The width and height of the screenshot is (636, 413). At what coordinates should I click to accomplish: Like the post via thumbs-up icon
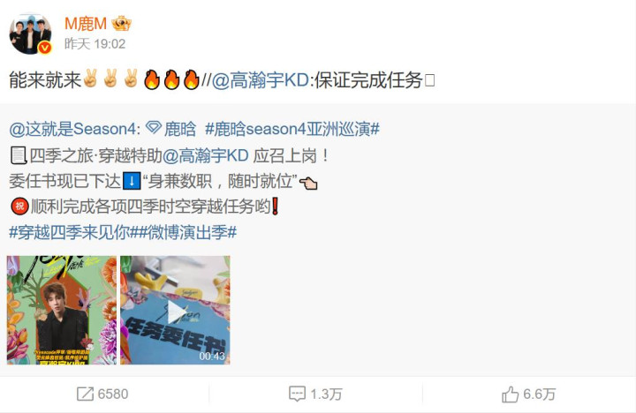click(510, 394)
